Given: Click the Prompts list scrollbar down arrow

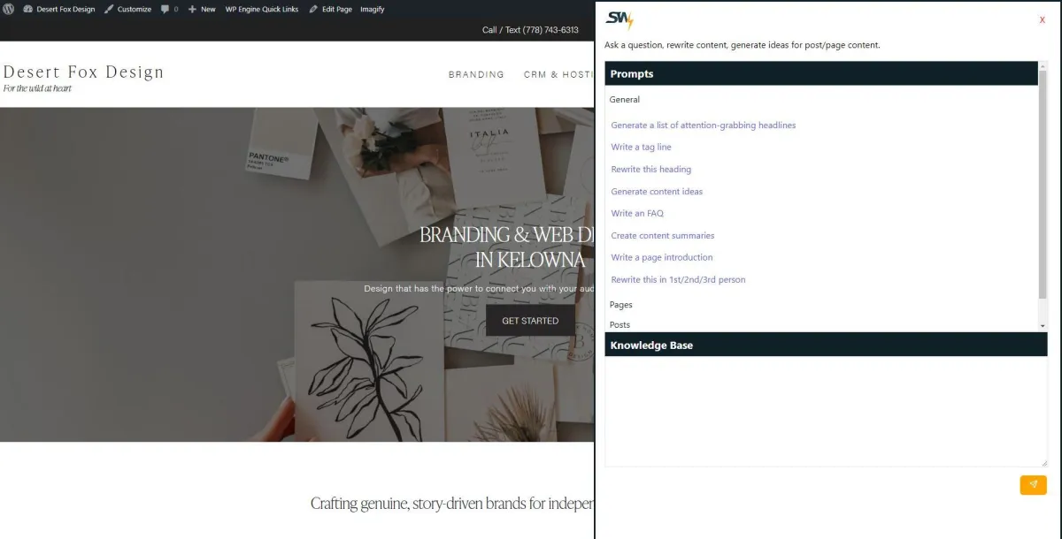Looking at the screenshot, I should click(1043, 326).
